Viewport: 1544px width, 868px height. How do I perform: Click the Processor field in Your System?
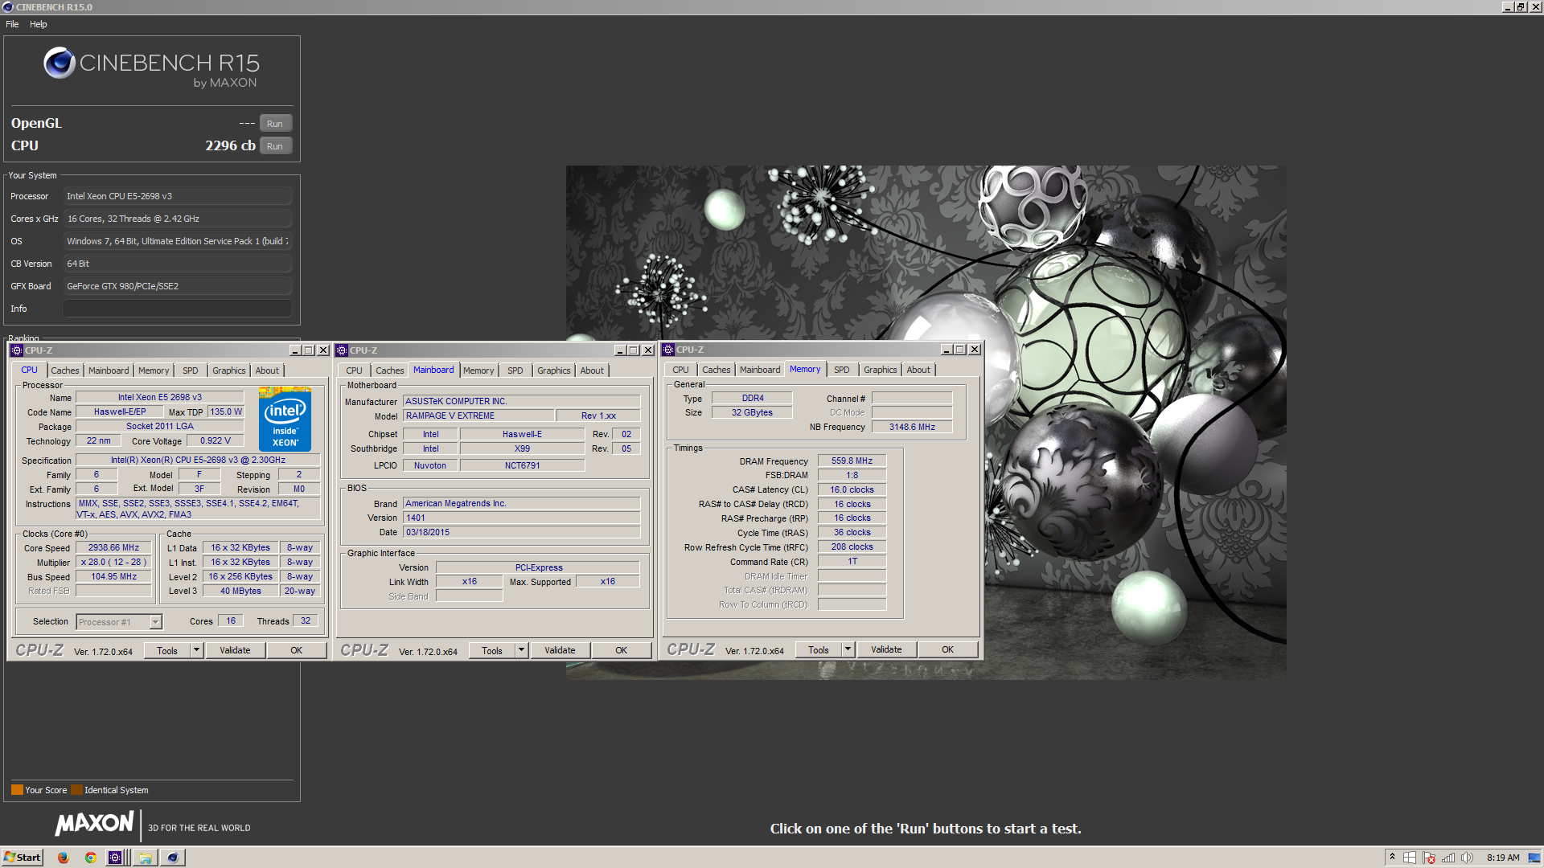click(x=178, y=196)
